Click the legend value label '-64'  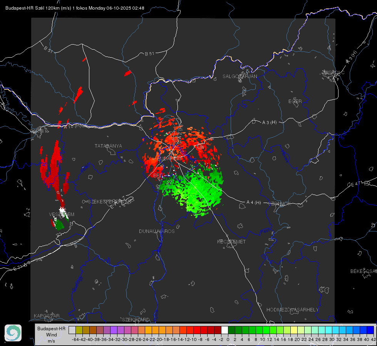click(x=75, y=339)
